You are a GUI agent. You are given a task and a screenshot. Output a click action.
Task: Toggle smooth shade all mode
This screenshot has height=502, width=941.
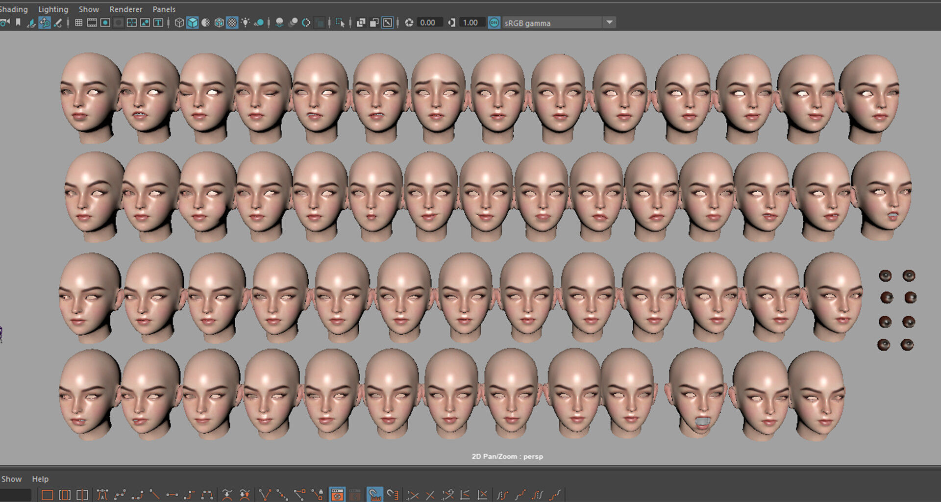193,23
